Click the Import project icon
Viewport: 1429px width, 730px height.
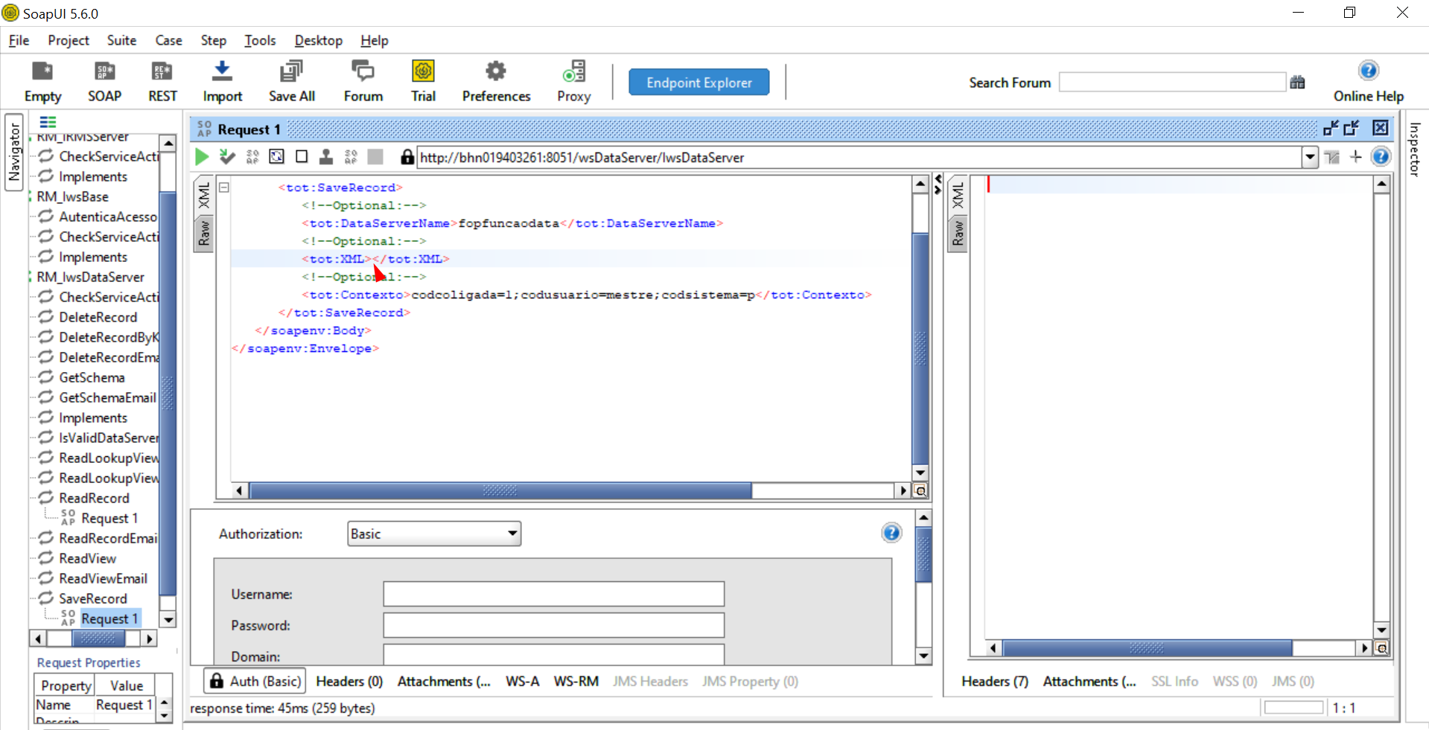[223, 81]
